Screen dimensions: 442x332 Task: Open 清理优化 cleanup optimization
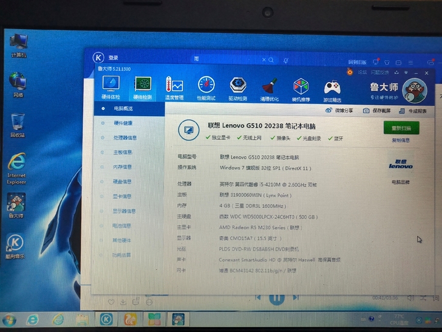click(270, 89)
